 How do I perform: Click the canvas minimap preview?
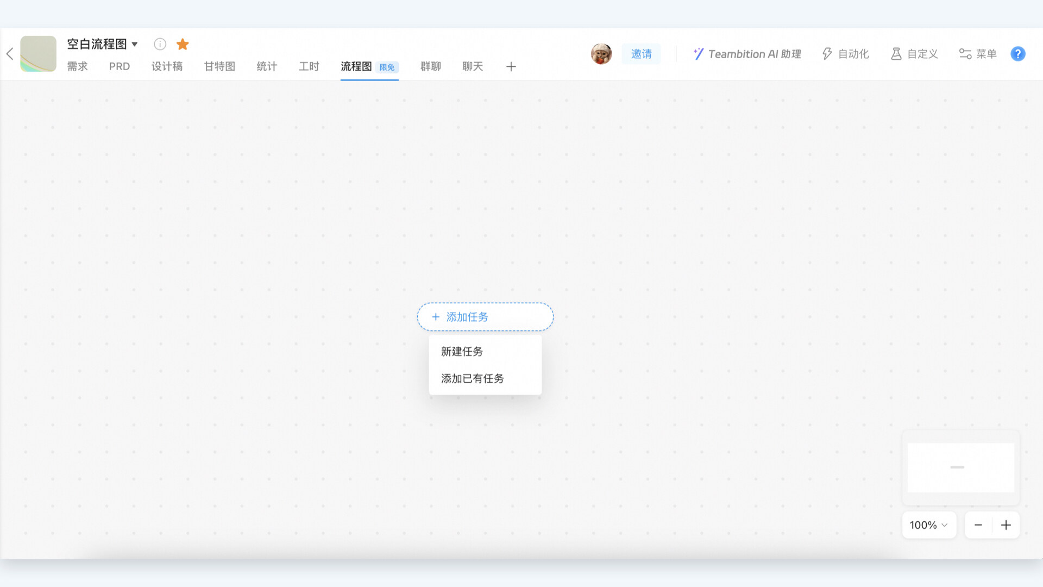click(961, 467)
